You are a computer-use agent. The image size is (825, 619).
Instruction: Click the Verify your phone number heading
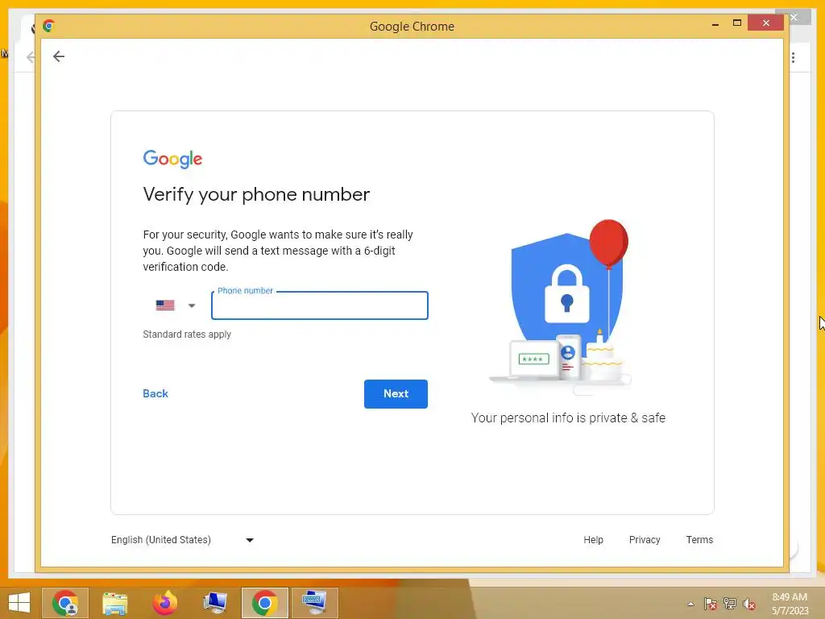coord(256,194)
